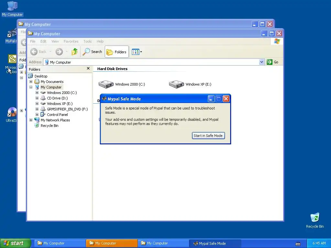The height and width of the screenshot is (248, 331).
Task: Open the Edit menu
Action: pyautogui.click(x=43, y=41)
